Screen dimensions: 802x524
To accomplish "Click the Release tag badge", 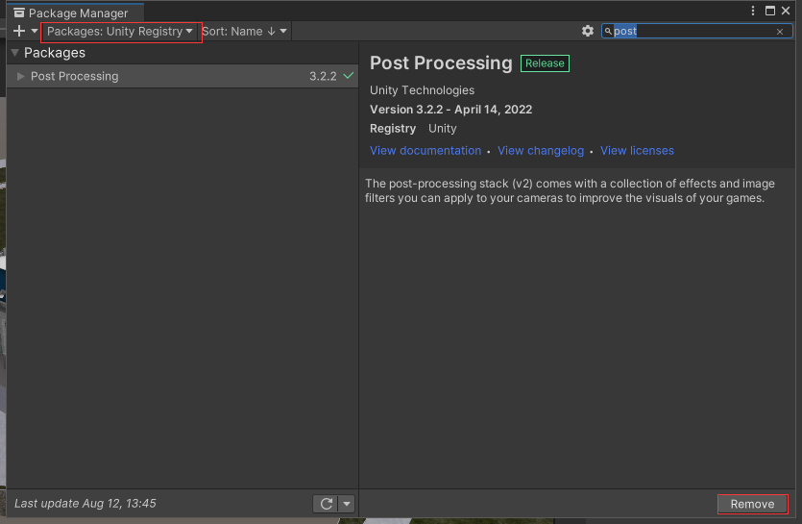I will click(545, 63).
